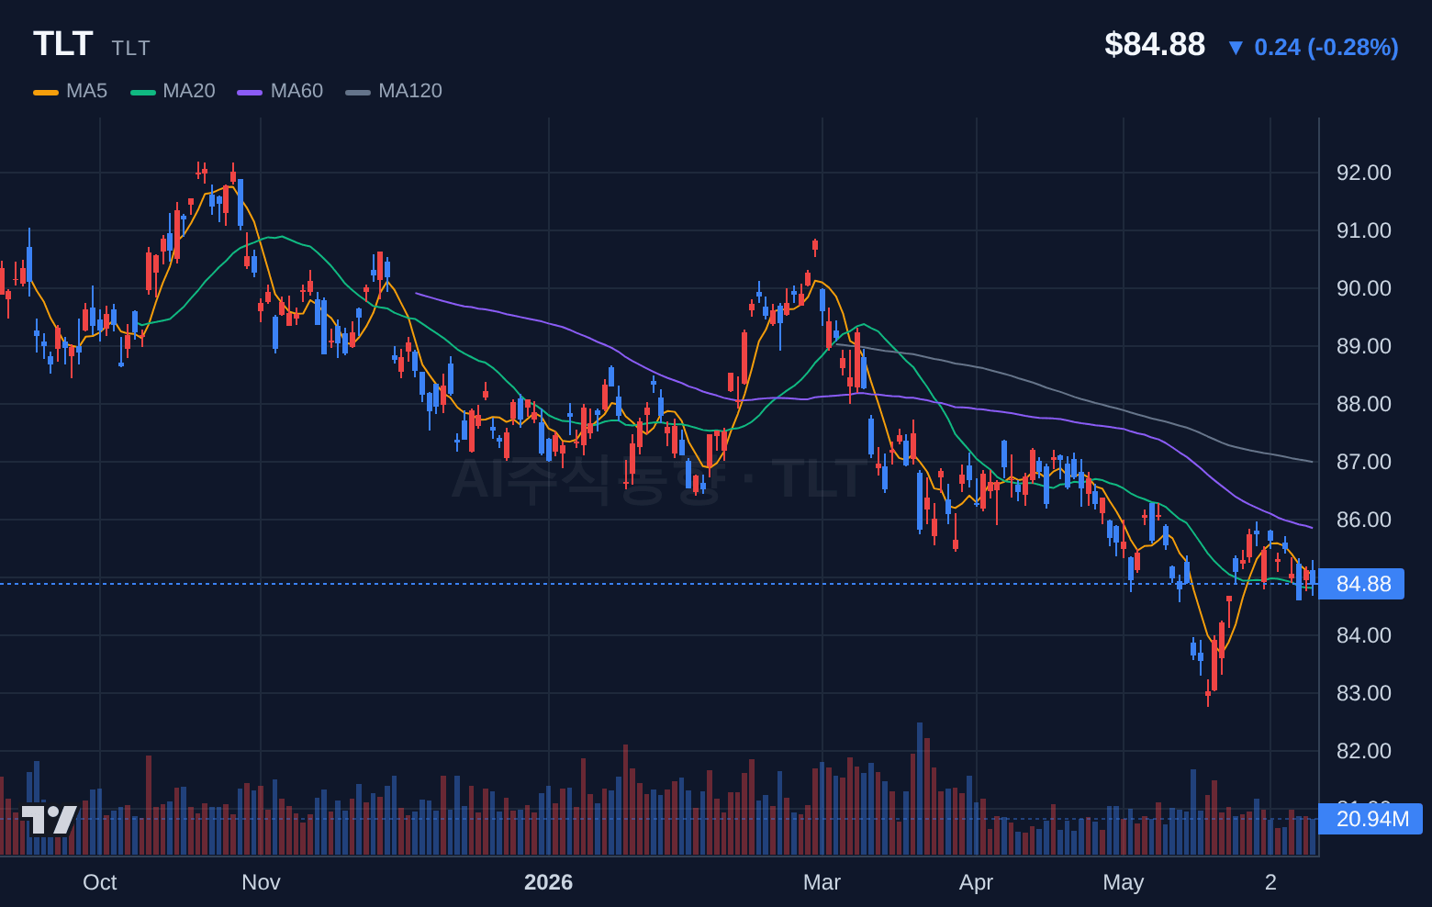
Task: Toggle the MA60 legend label
Action: (x=296, y=91)
